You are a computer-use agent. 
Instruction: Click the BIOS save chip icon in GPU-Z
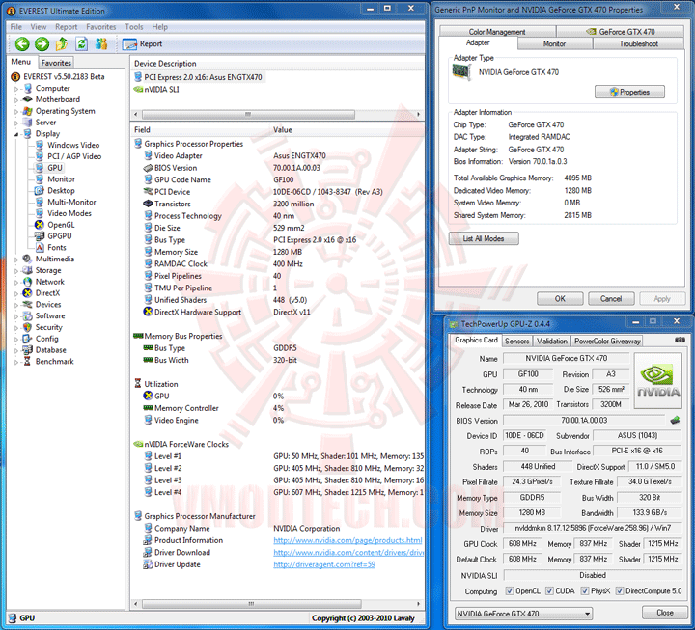click(675, 420)
